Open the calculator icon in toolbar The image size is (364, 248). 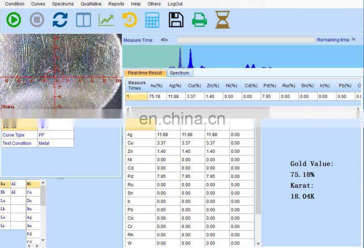click(152, 20)
